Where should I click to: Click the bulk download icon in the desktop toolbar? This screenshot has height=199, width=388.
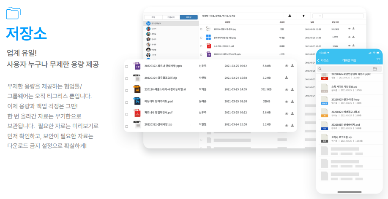290,16
